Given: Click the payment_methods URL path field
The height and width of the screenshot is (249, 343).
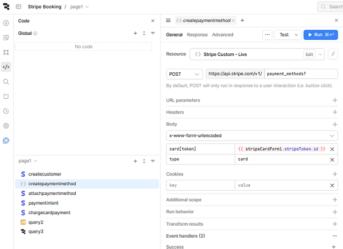Looking at the screenshot, I should [x=301, y=74].
